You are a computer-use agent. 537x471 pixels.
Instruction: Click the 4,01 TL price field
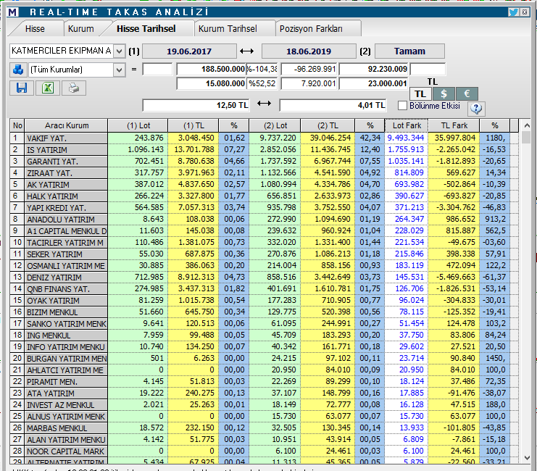[x=333, y=106]
